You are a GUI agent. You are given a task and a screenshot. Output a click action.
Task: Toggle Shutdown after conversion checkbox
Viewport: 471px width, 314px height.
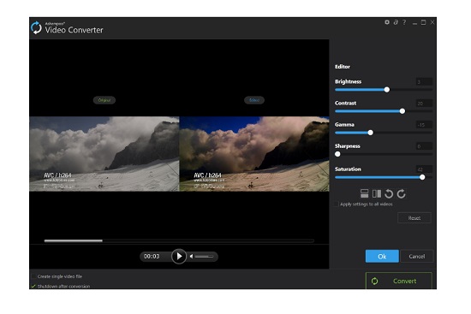33,286
